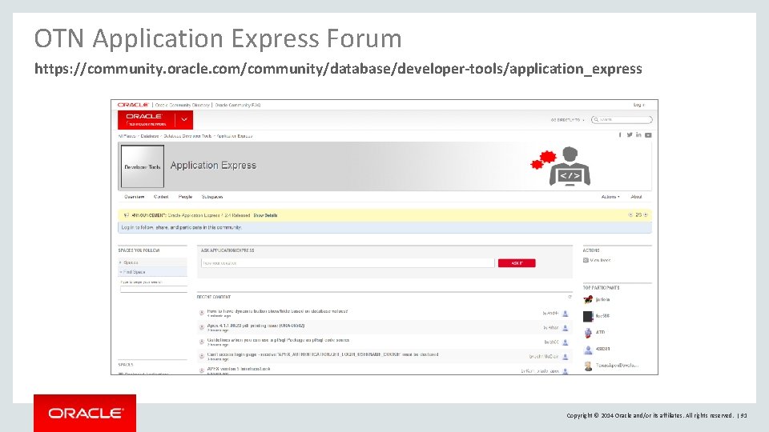Viewport: 769px width, 432px height.
Task: Click the refresh icon beside Recent Content
Action: coord(570,297)
